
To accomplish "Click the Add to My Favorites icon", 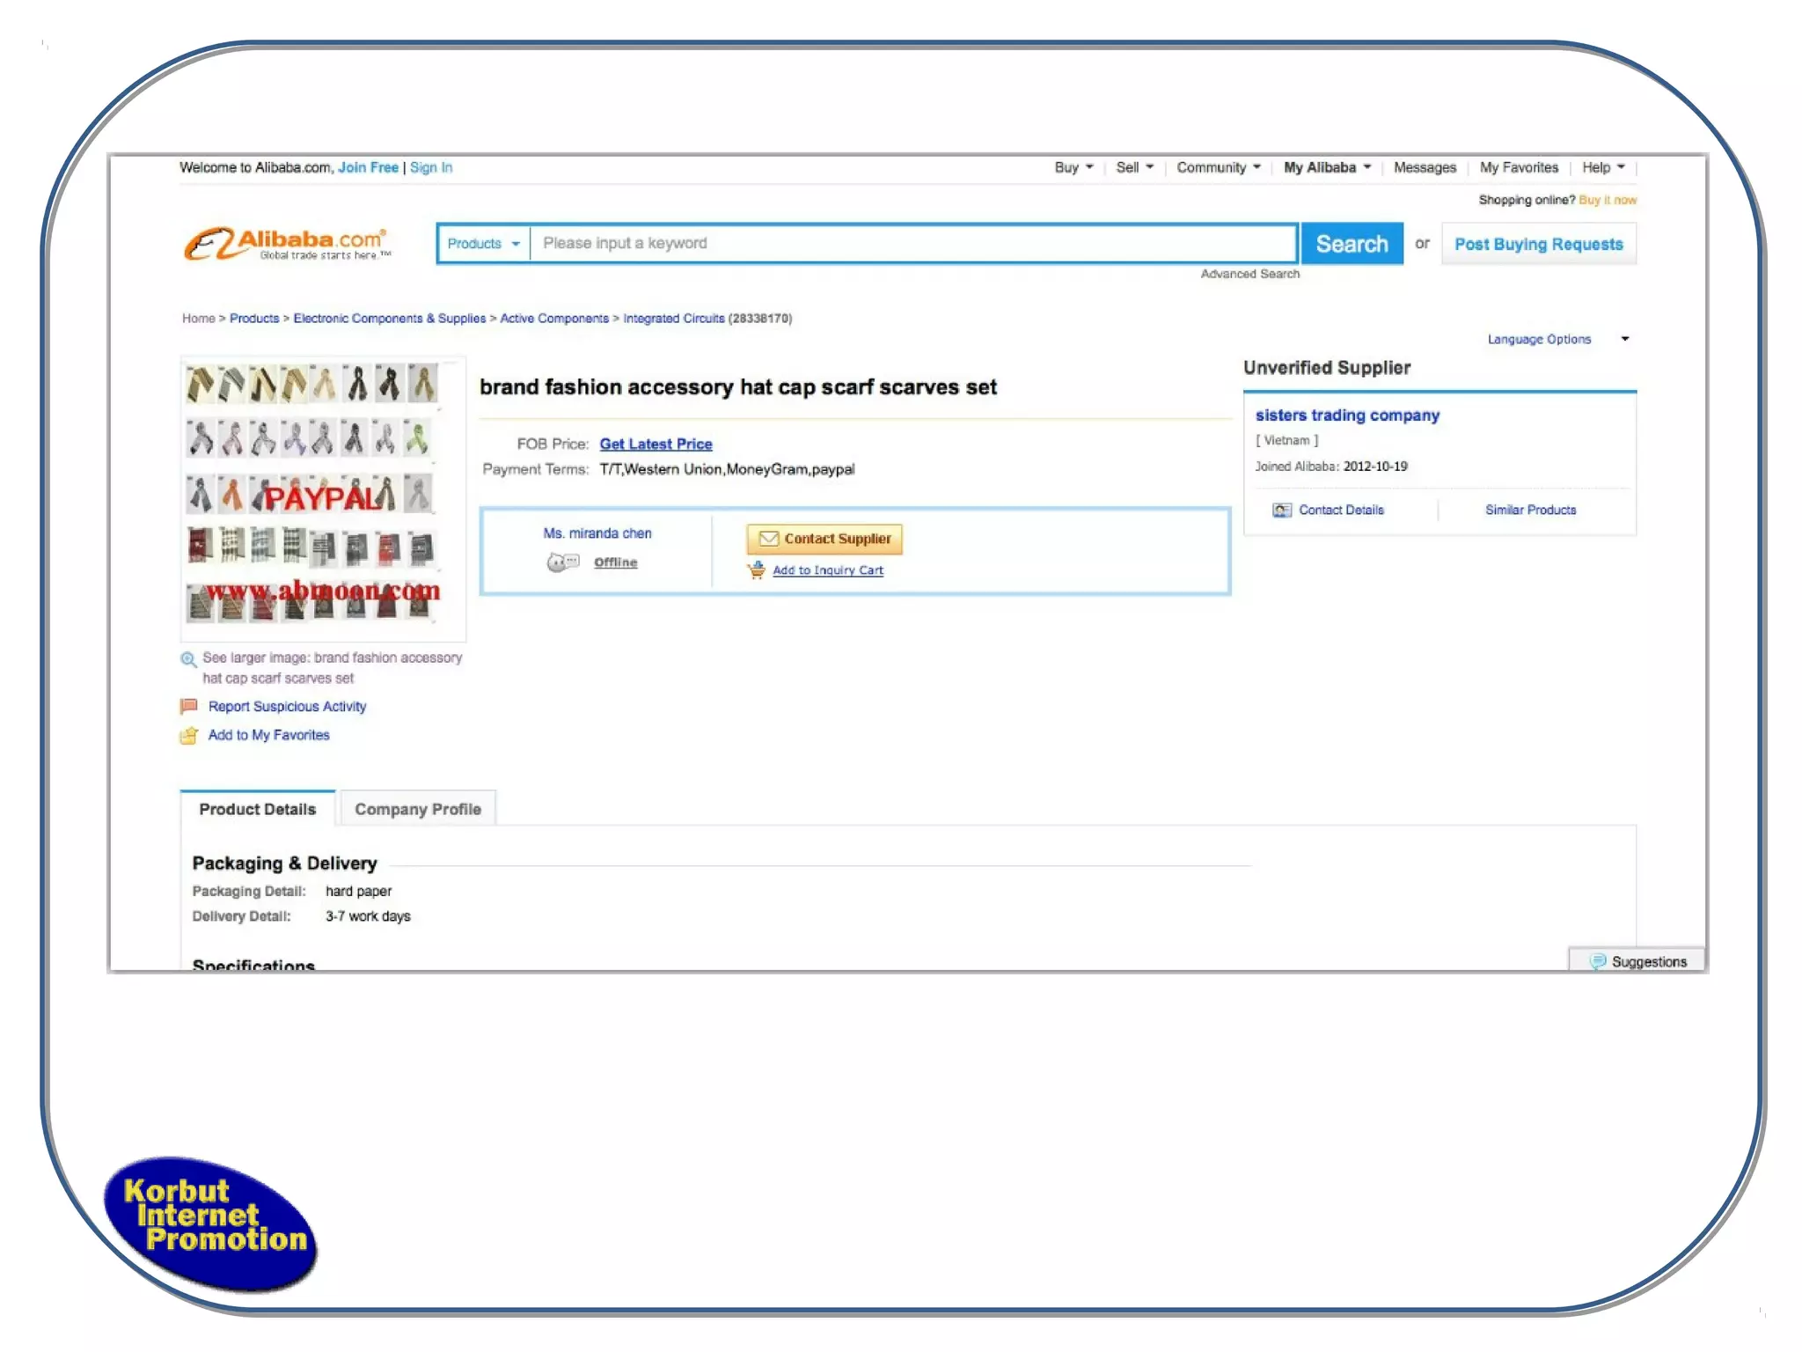I will 188,735.
